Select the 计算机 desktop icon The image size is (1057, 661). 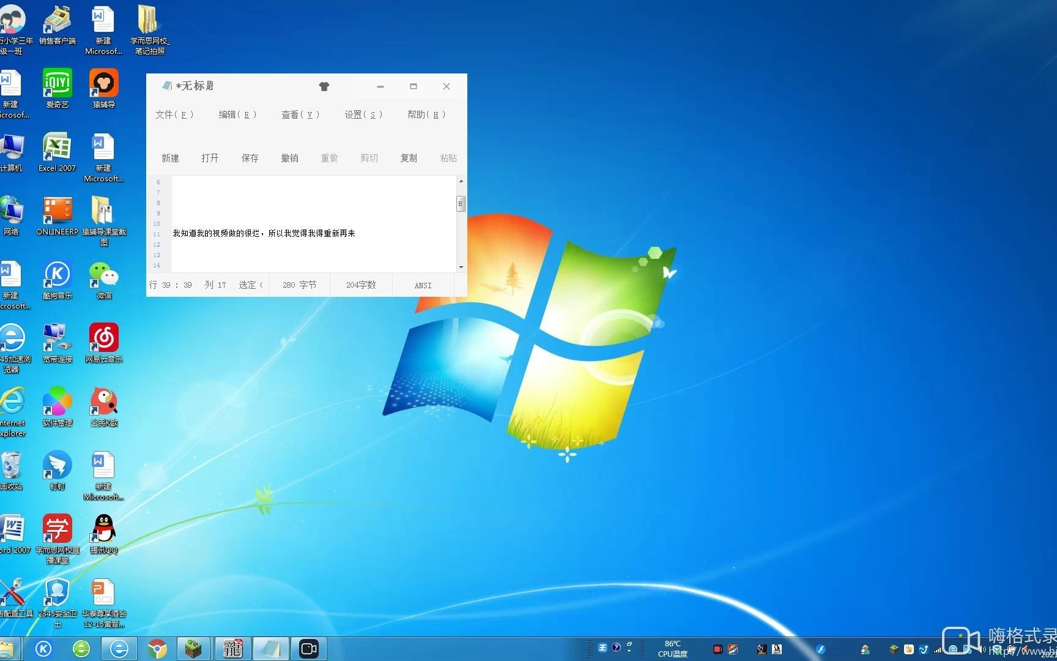coord(11,152)
